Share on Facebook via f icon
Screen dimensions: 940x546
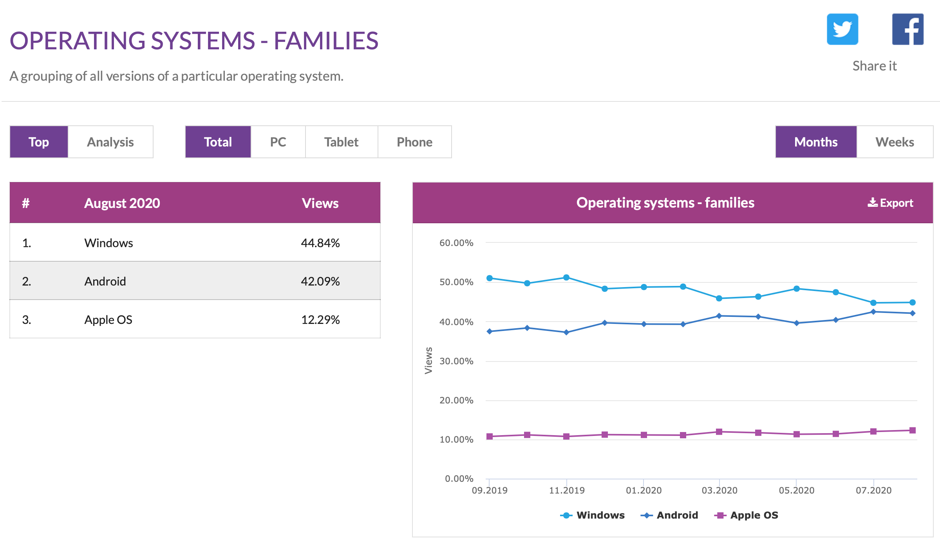(907, 29)
